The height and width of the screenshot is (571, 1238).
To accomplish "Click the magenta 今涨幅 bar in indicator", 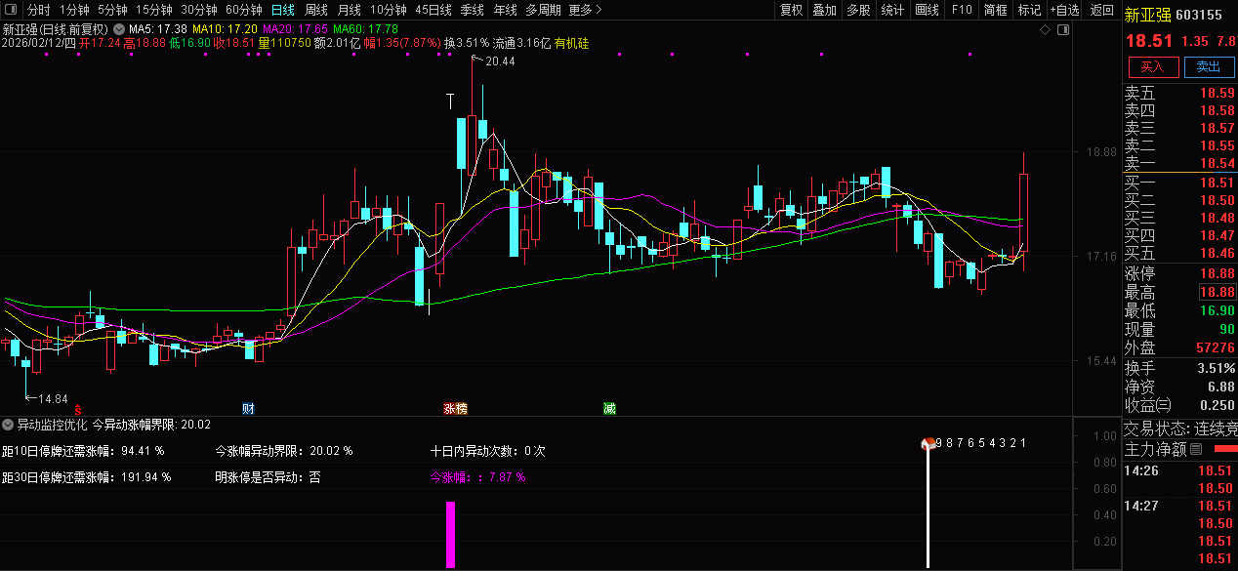I will tap(450, 534).
